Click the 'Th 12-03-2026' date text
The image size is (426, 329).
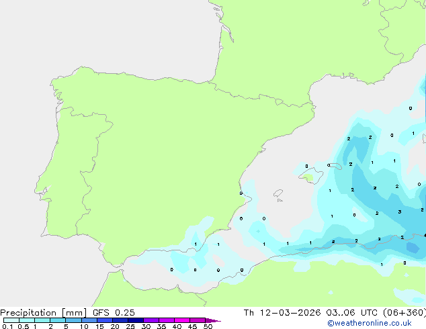click(x=282, y=313)
